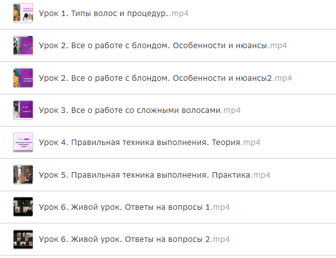
Task: Click the .mp4 extension of Урок 4 Теория
Action: [251, 143]
